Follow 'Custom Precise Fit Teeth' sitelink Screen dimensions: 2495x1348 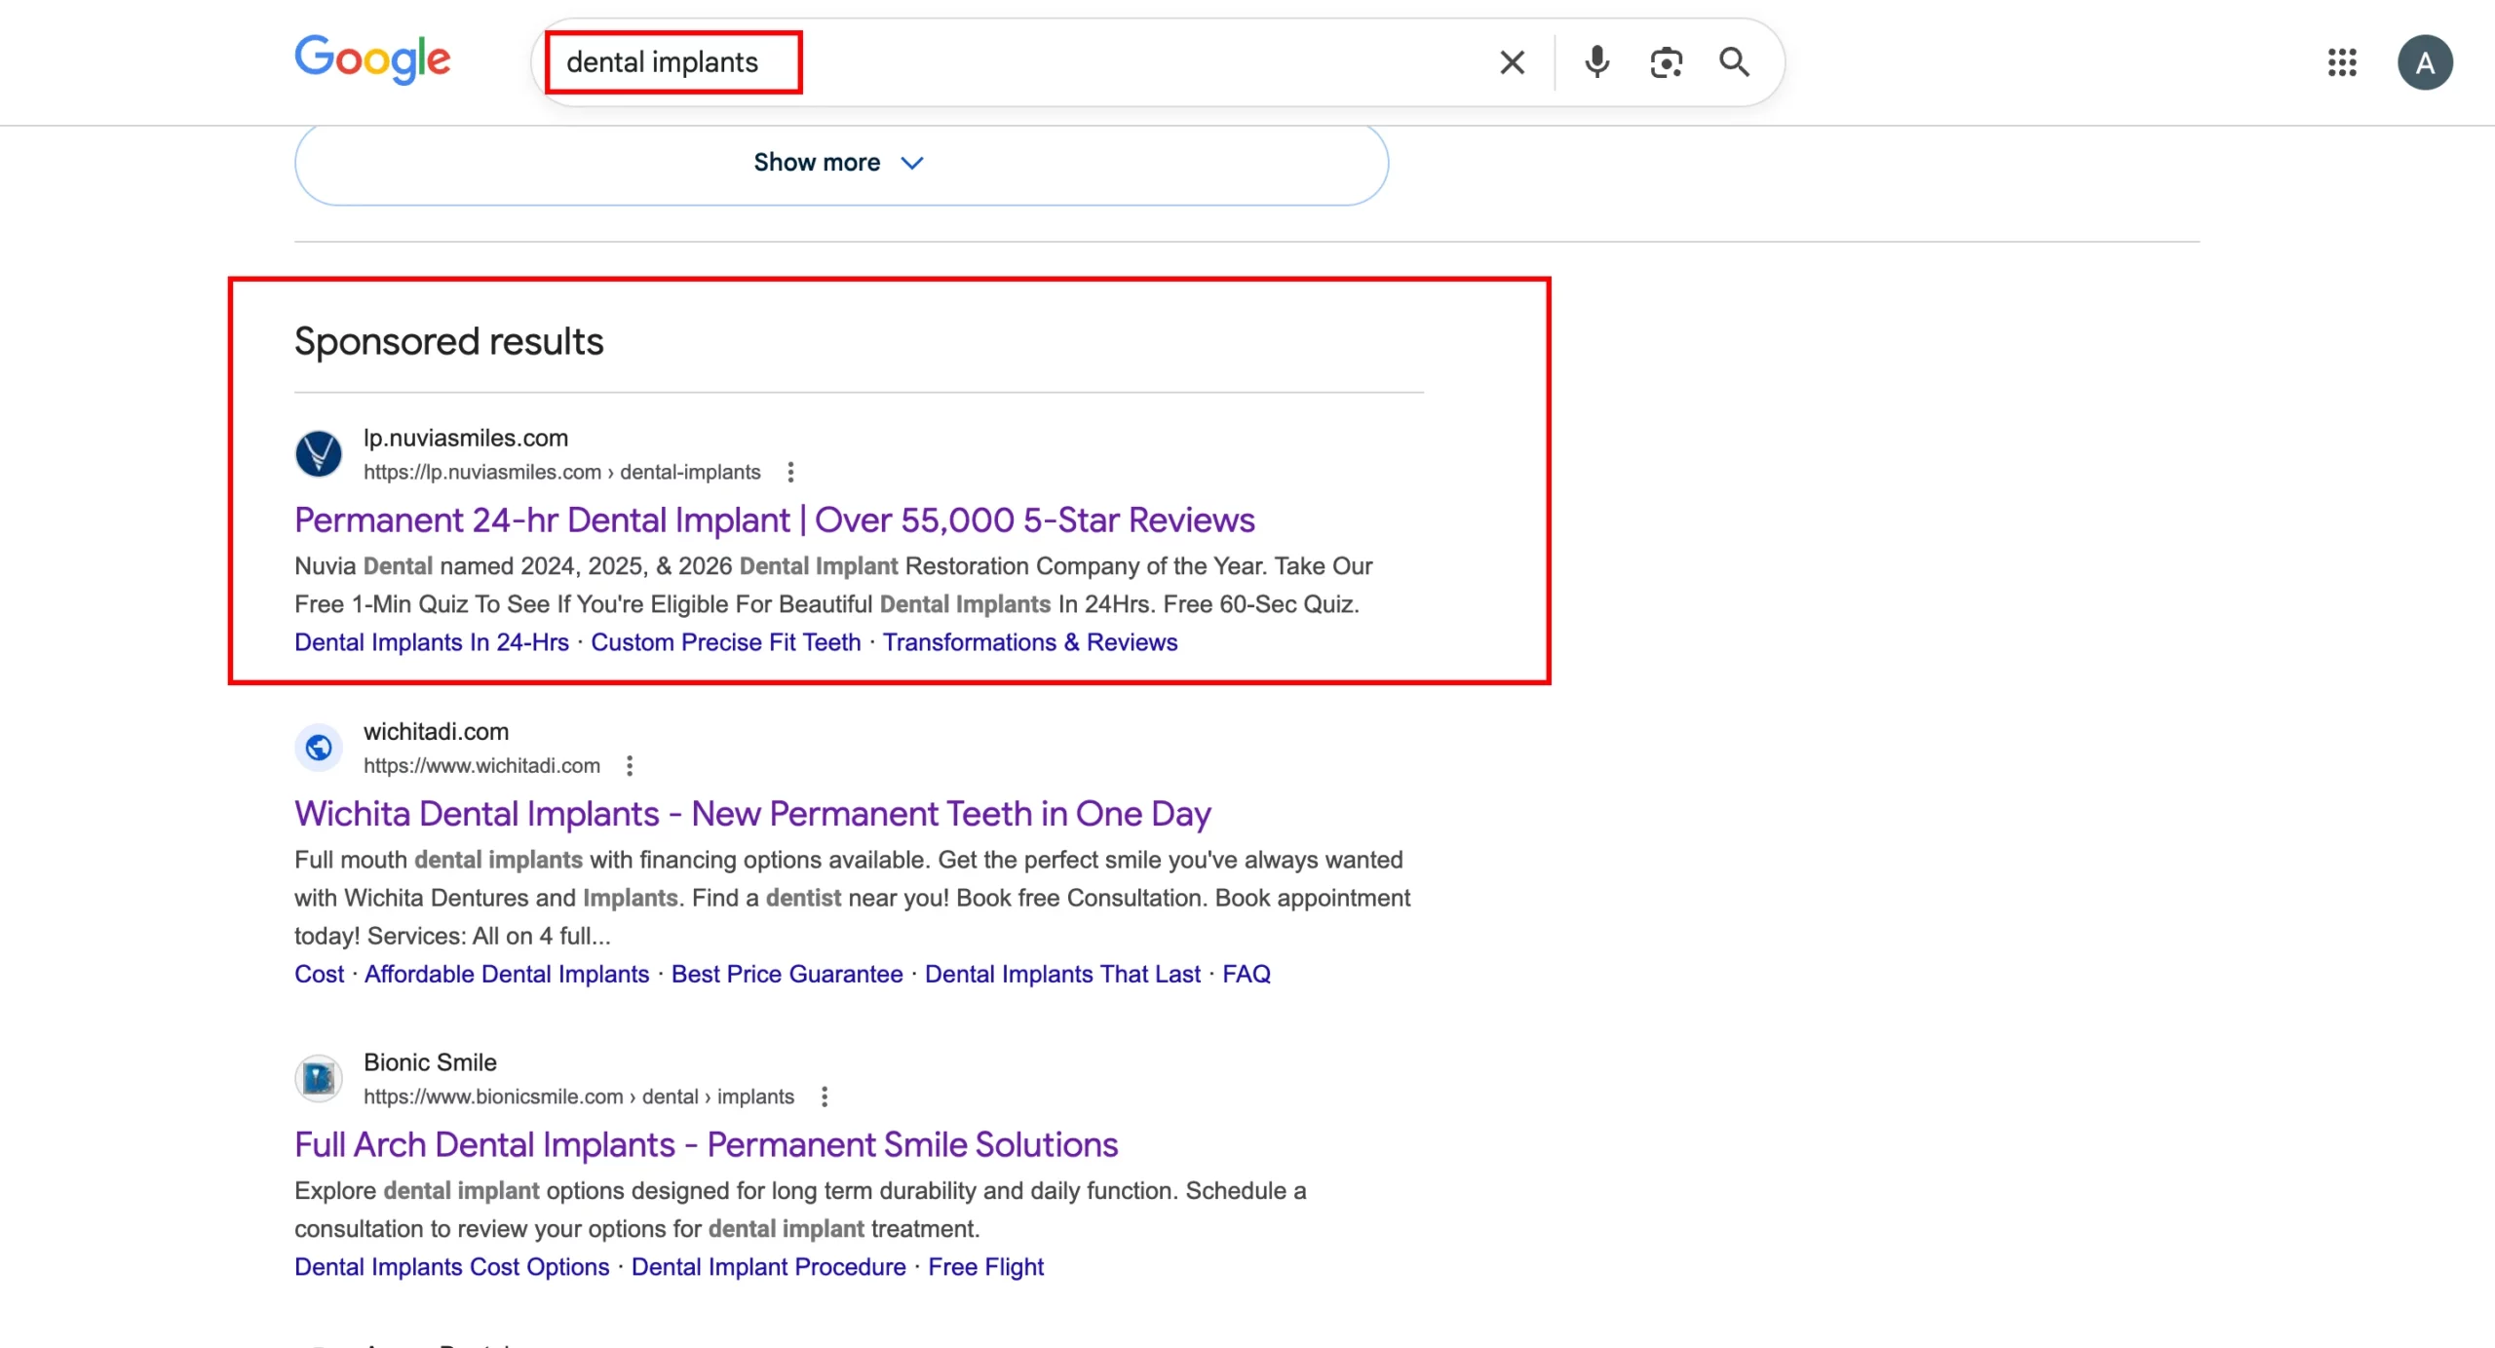(725, 642)
